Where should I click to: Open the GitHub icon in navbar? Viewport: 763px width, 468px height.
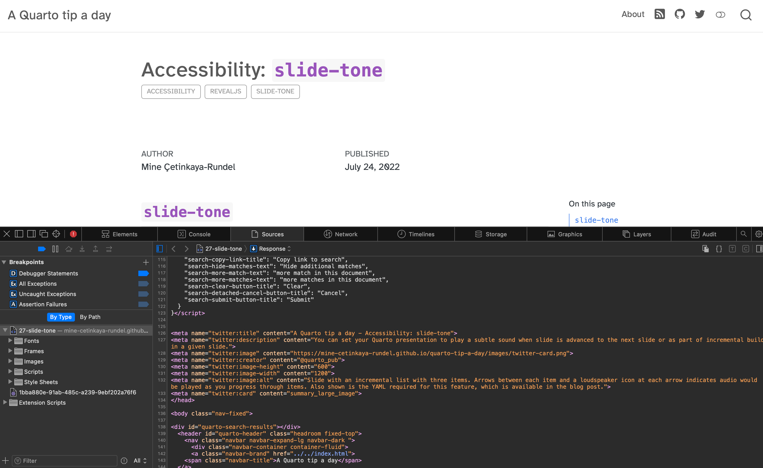pyautogui.click(x=680, y=14)
